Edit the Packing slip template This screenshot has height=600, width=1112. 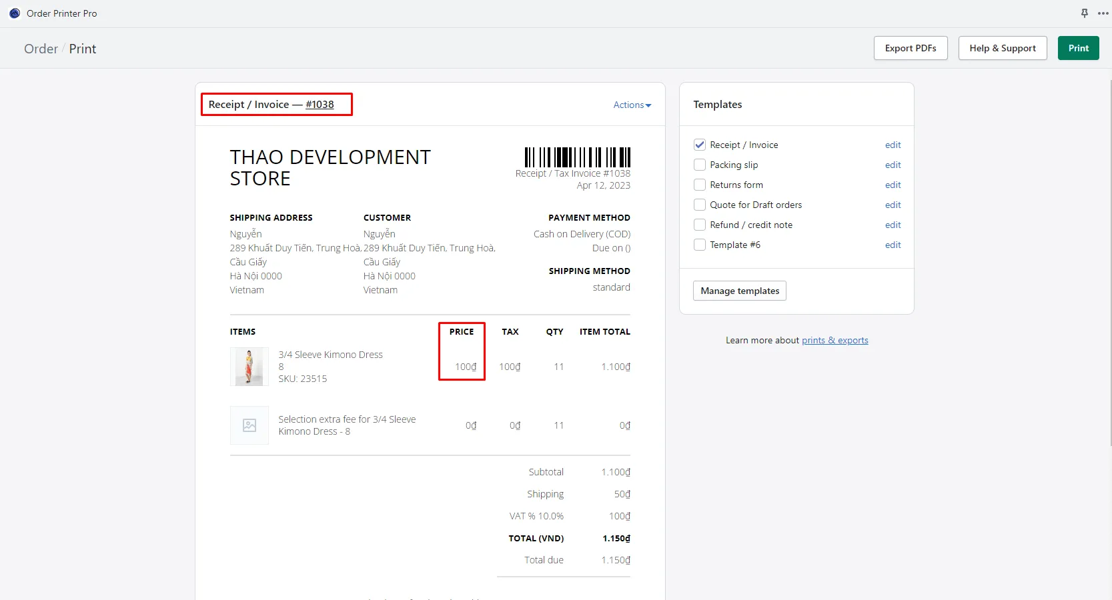click(893, 165)
